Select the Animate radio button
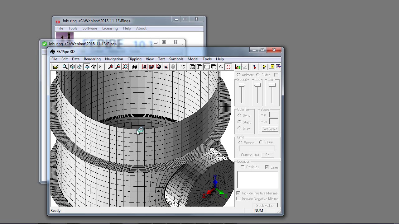This screenshot has width=399, height=224. [x=238, y=75]
